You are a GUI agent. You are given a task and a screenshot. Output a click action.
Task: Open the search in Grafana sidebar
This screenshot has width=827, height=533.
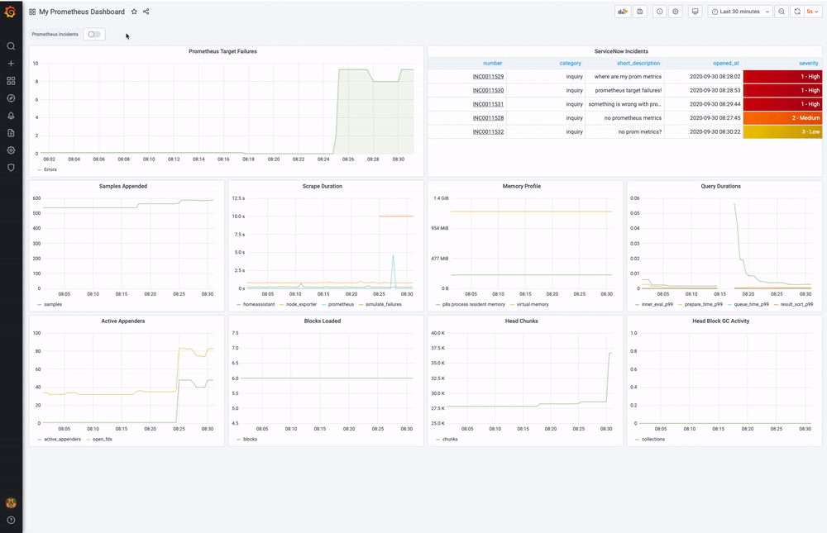[x=11, y=46]
